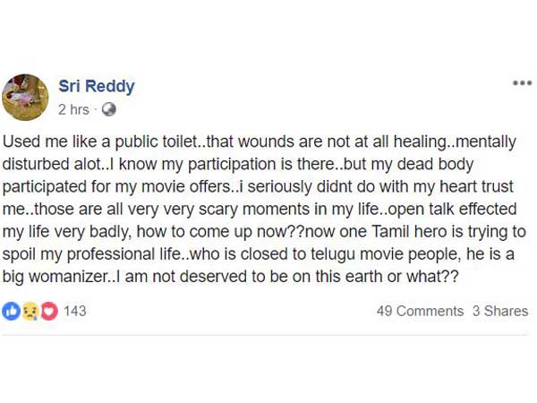The height and width of the screenshot is (403, 537).
Task: Click the blue thumbs-up Like reaction icon
Action: coord(11,311)
